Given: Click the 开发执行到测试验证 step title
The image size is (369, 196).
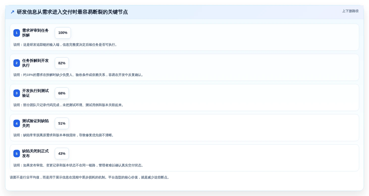Looking at the screenshot, I should click(x=35, y=93).
